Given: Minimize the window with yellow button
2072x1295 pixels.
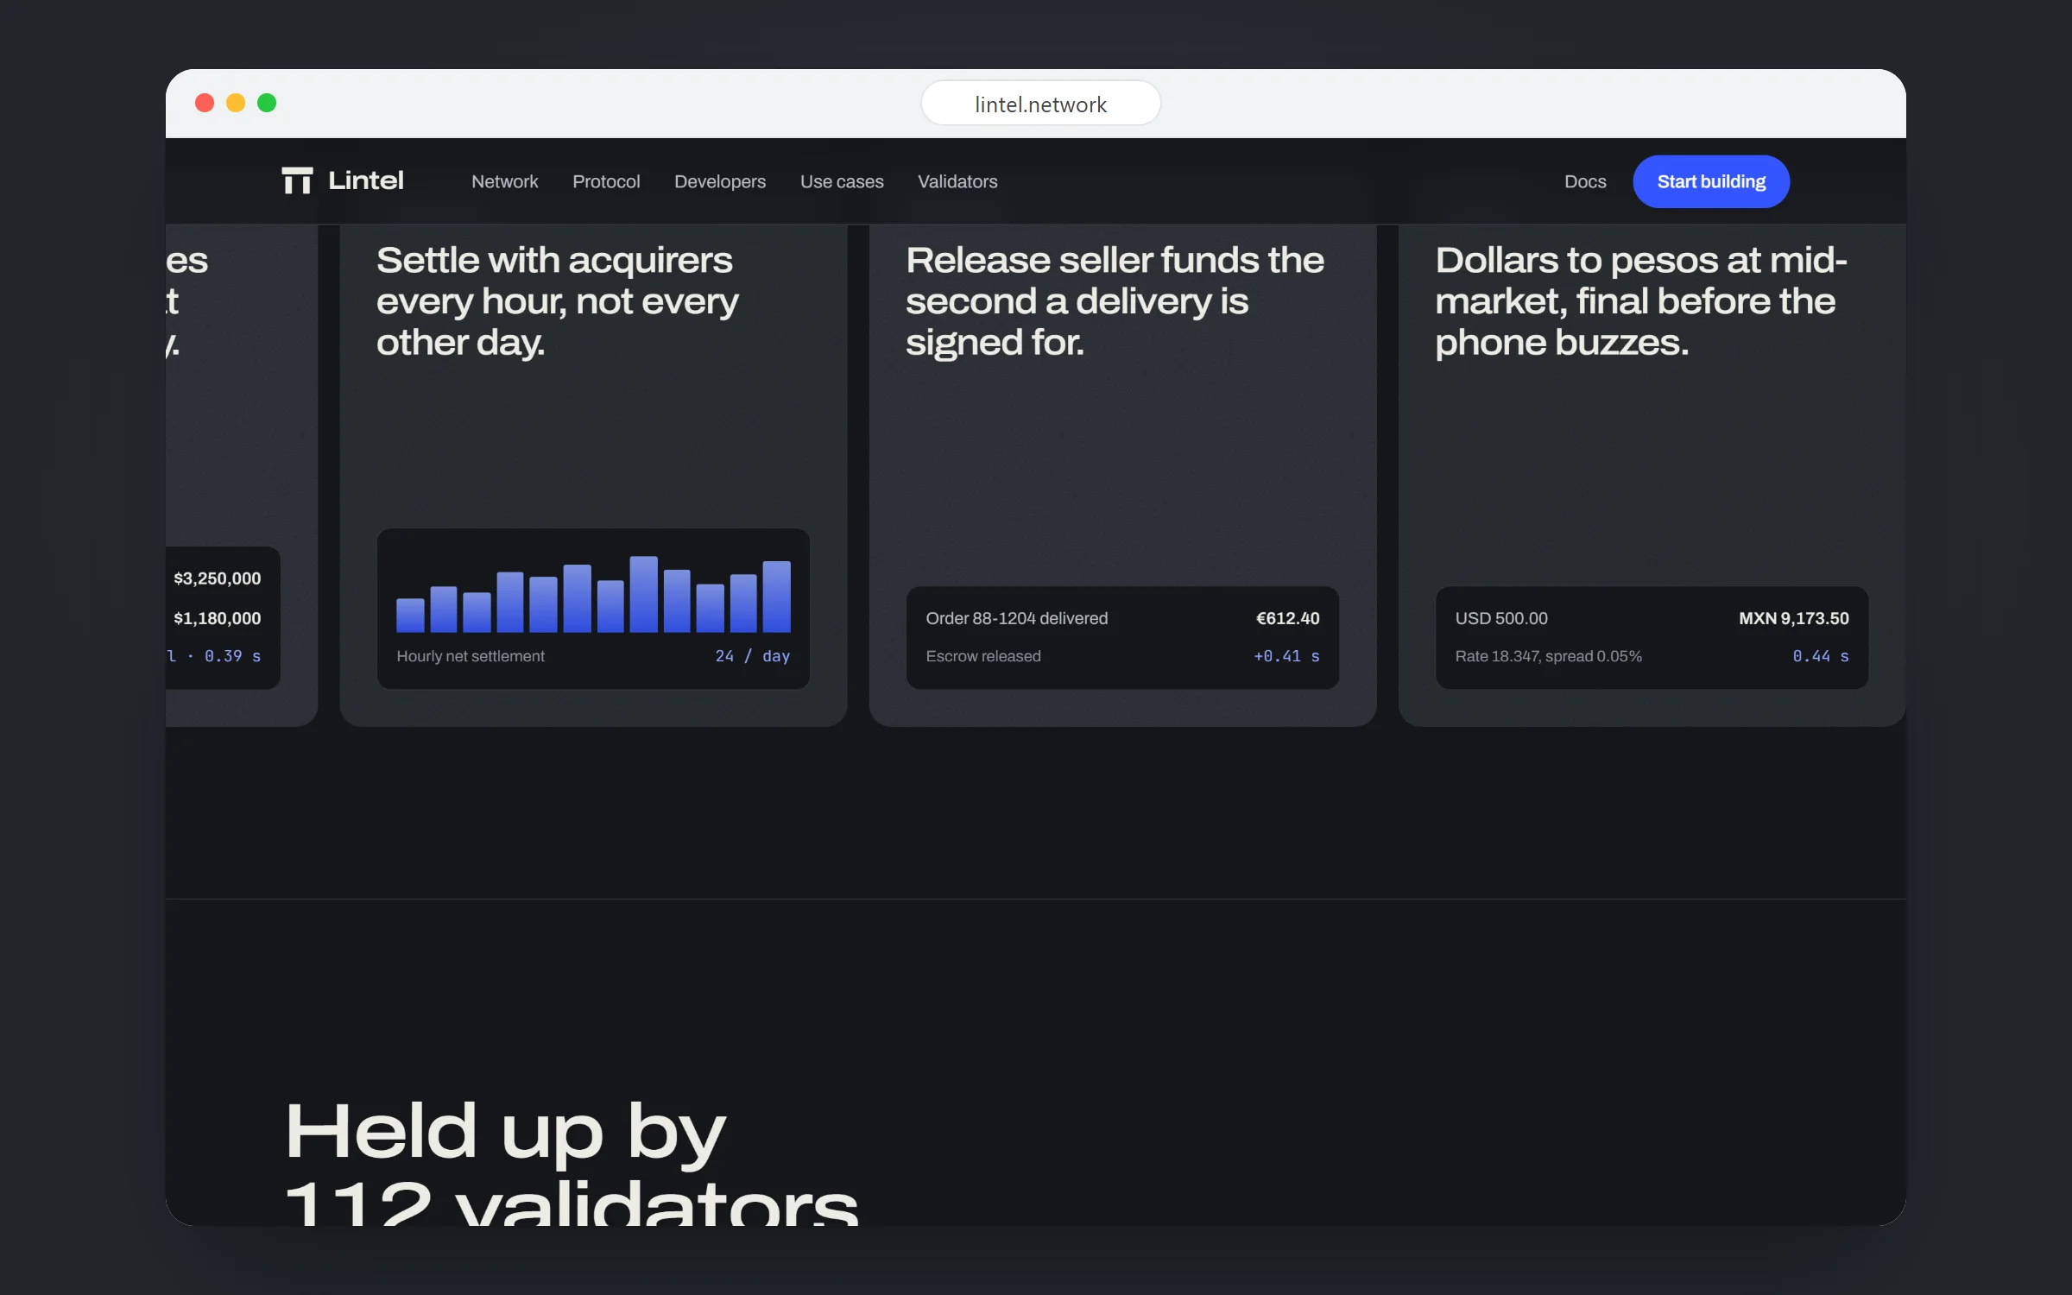Looking at the screenshot, I should click(x=236, y=103).
